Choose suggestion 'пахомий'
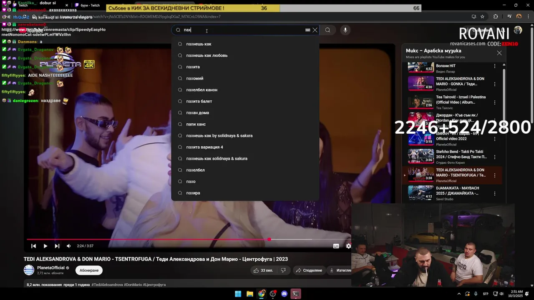This screenshot has width=534, height=300. 245,78
